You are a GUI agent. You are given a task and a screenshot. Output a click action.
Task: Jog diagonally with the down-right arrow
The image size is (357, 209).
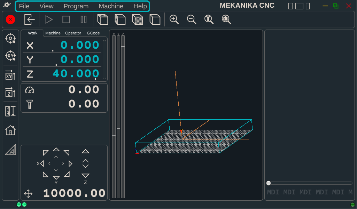[67, 175]
